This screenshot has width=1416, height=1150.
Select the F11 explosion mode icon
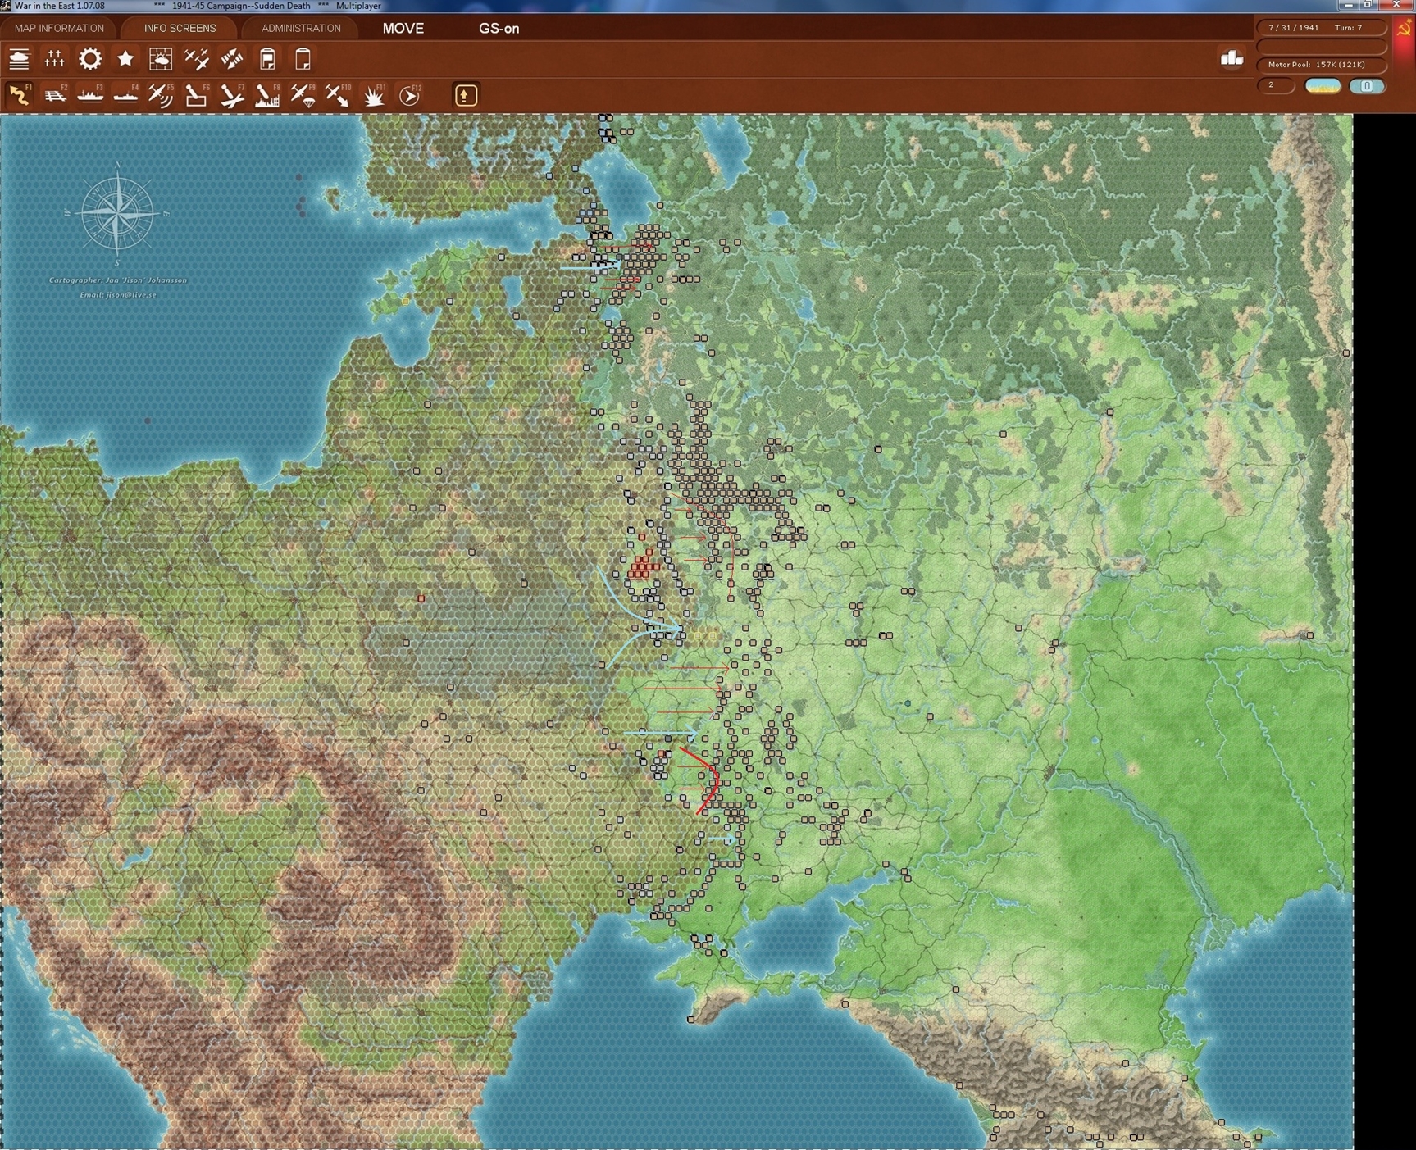374,95
